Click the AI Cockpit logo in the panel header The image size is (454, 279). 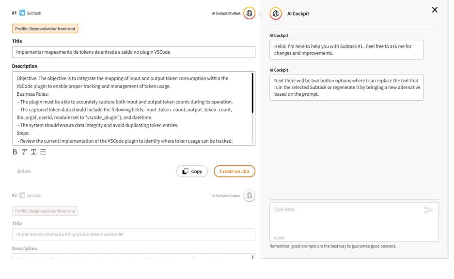275,13
